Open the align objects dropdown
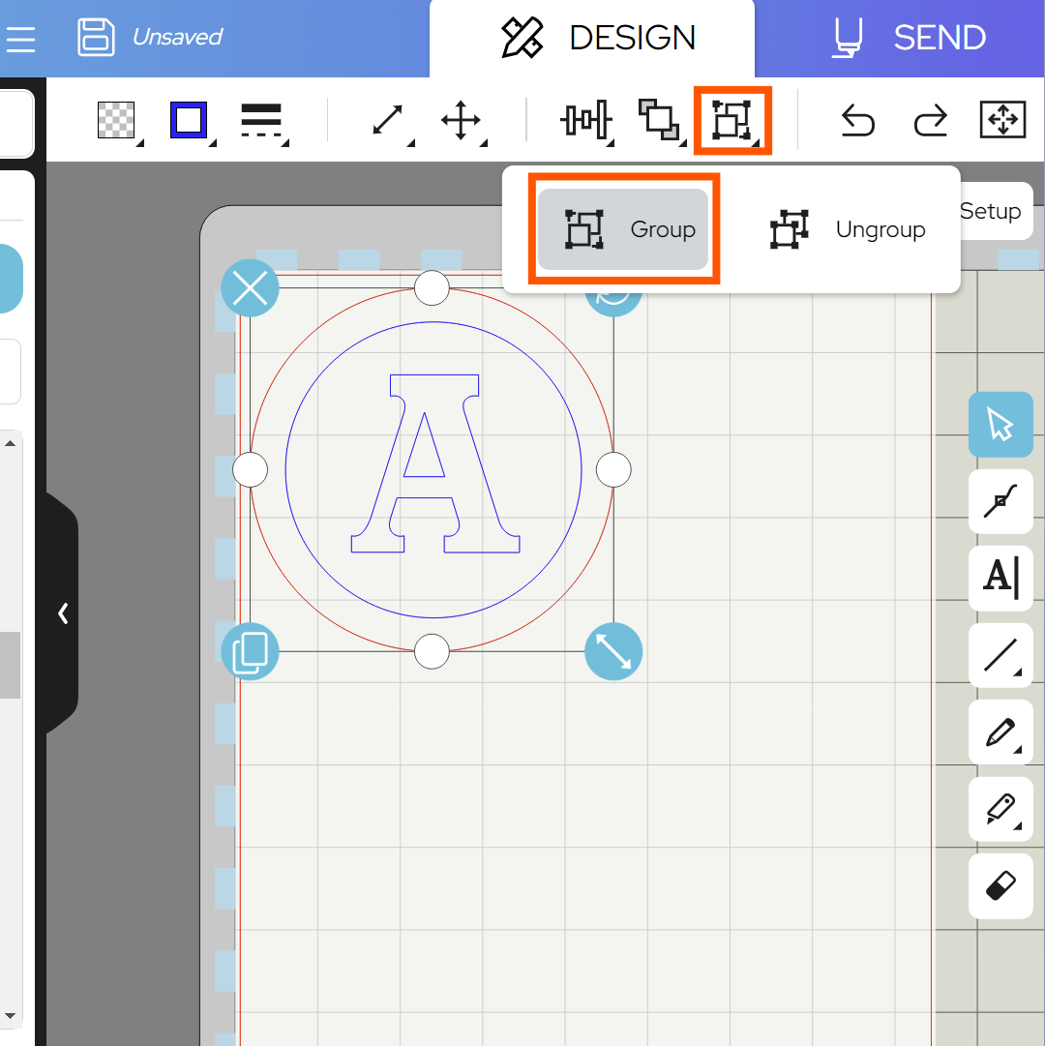 pos(585,120)
